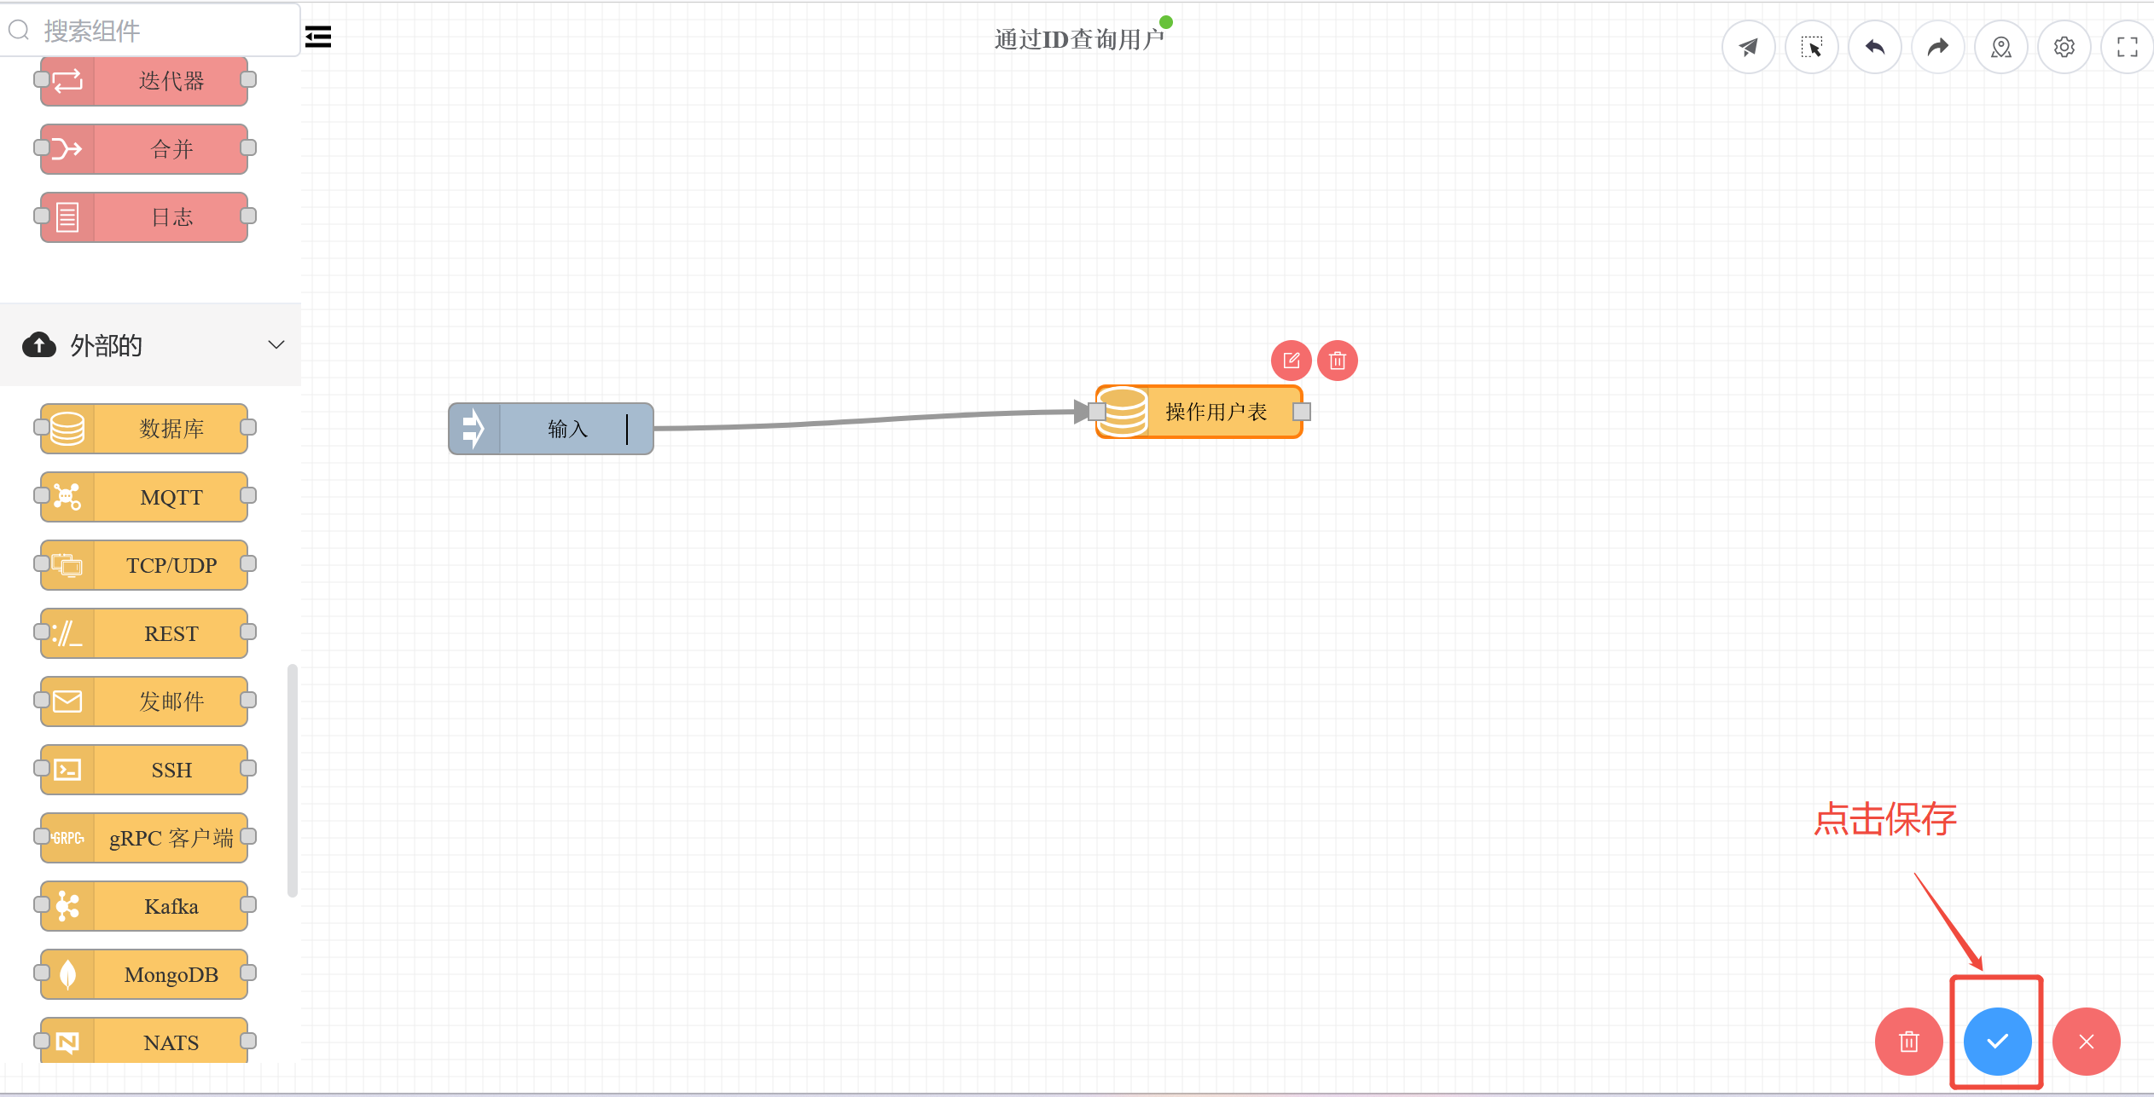Click the redo arrow icon
The width and height of the screenshot is (2154, 1097).
pos(1937,47)
